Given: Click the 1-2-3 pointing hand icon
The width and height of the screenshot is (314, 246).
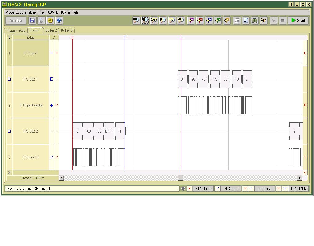Looking at the screenshot, I should [x=264, y=20].
